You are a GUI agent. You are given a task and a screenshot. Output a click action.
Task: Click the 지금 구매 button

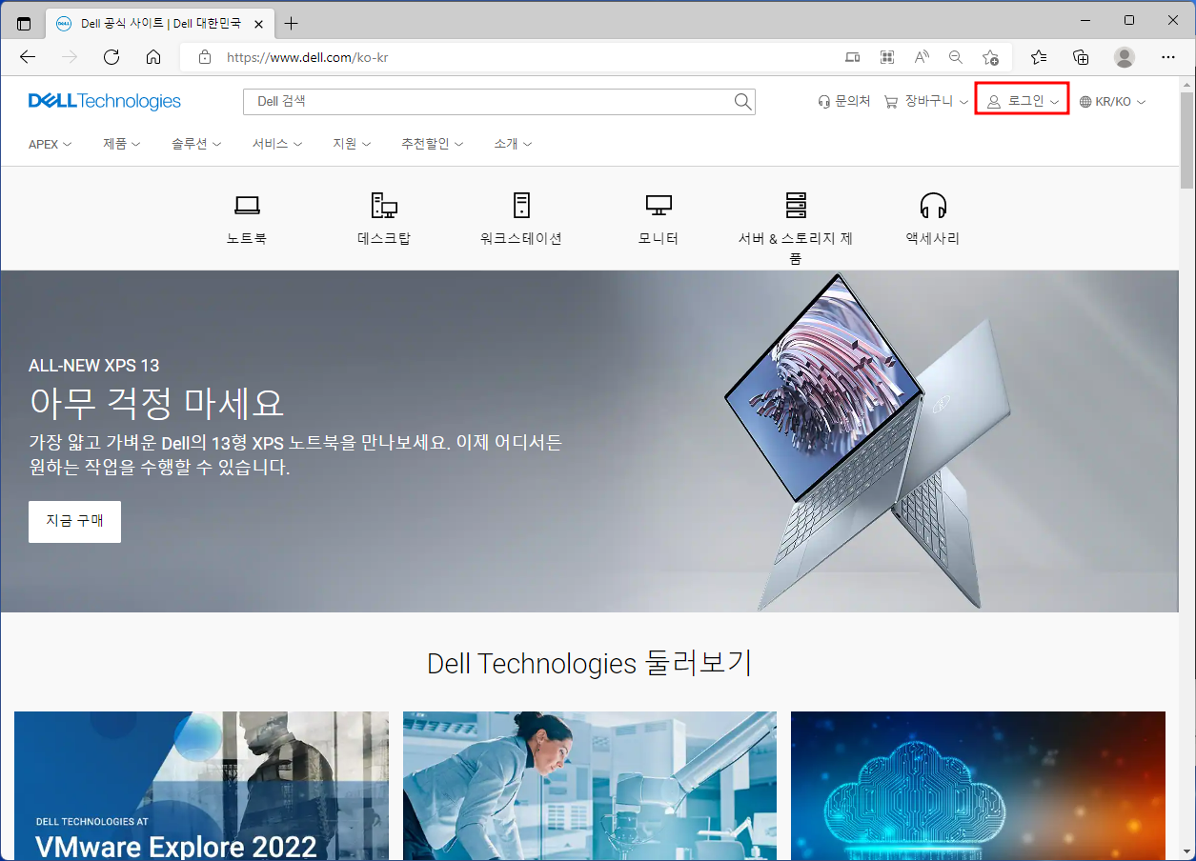pyautogui.click(x=74, y=521)
